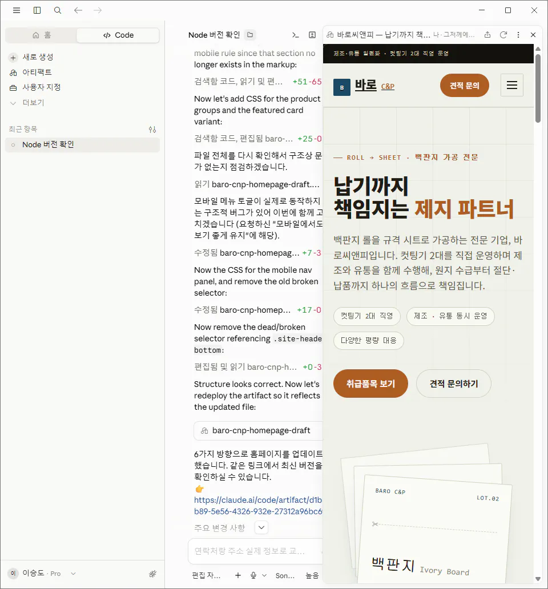
Task: Open the chevron next to microphone
Action: (264, 575)
